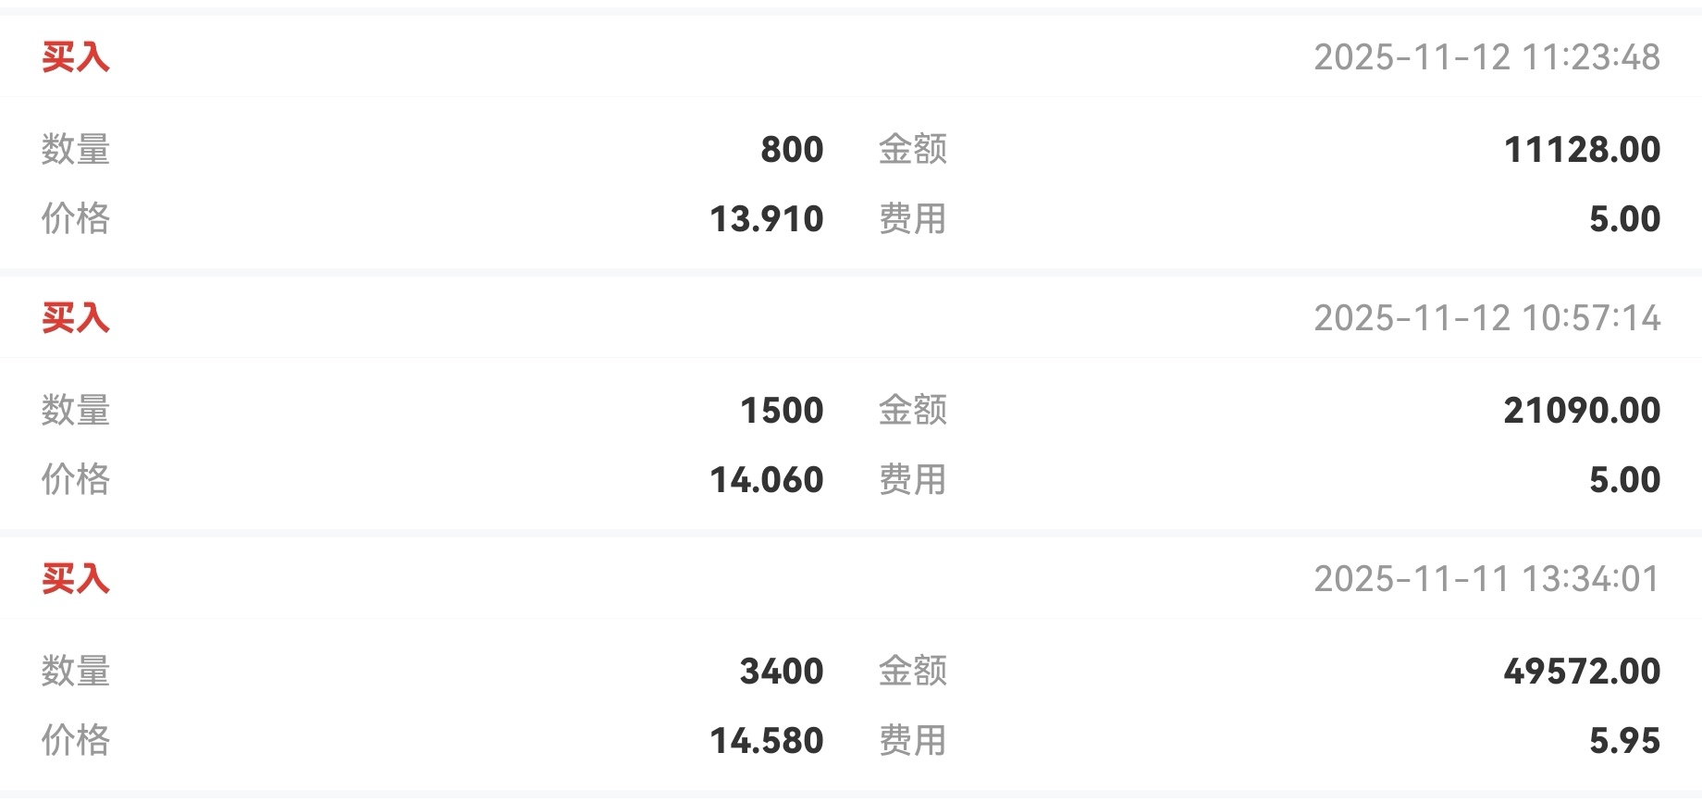This screenshot has width=1702, height=802.
Task: Click the 金额 label beside 49572.00
Action: coord(912,672)
